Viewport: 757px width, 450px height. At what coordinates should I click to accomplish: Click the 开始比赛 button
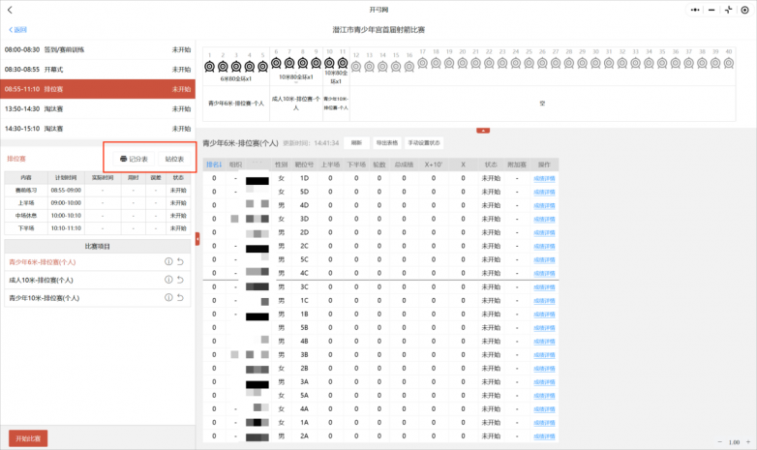tap(28, 438)
